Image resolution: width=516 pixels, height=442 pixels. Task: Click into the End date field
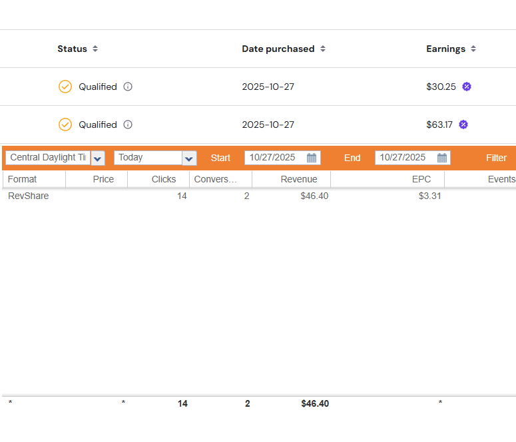(x=405, y=158)
